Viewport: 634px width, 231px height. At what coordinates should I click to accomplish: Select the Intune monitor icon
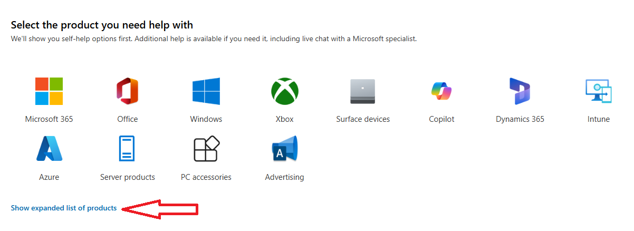pos(598,91)
